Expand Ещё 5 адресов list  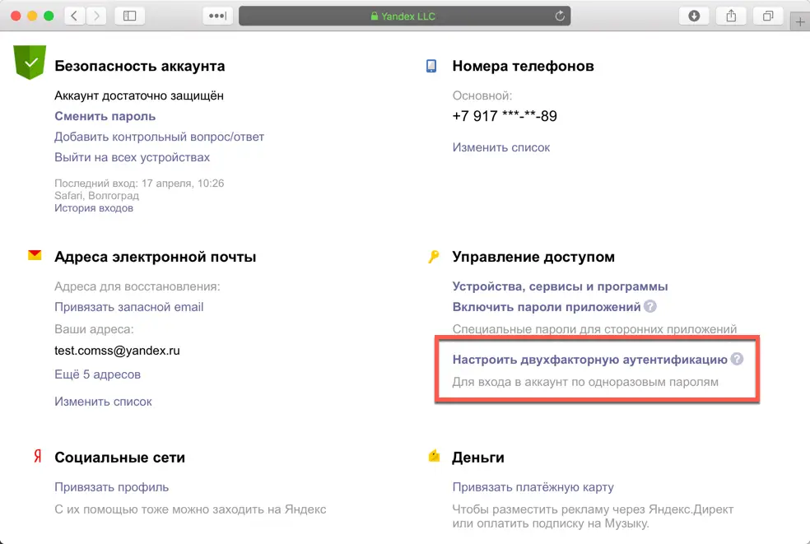(x=97, y=374)
